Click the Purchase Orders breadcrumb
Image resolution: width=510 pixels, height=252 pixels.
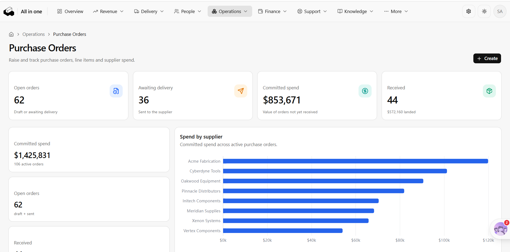(69, 34)
